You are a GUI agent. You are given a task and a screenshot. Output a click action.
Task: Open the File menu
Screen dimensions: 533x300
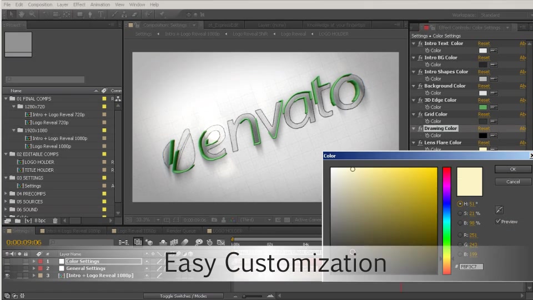[x=7, y=4]
